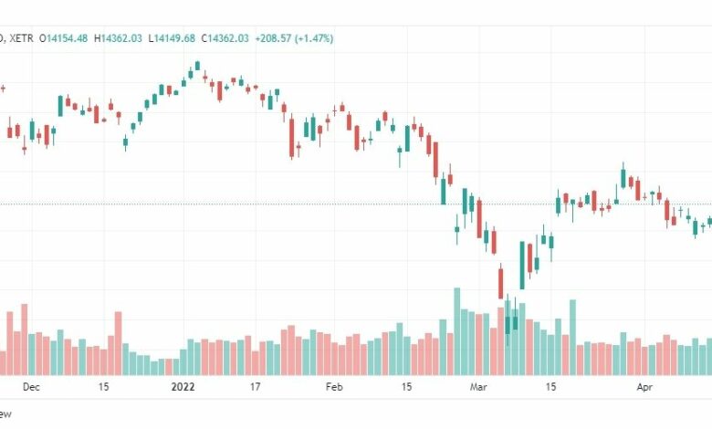
Task: Click the 17 label on time axis
Action: tap(256, 387)
